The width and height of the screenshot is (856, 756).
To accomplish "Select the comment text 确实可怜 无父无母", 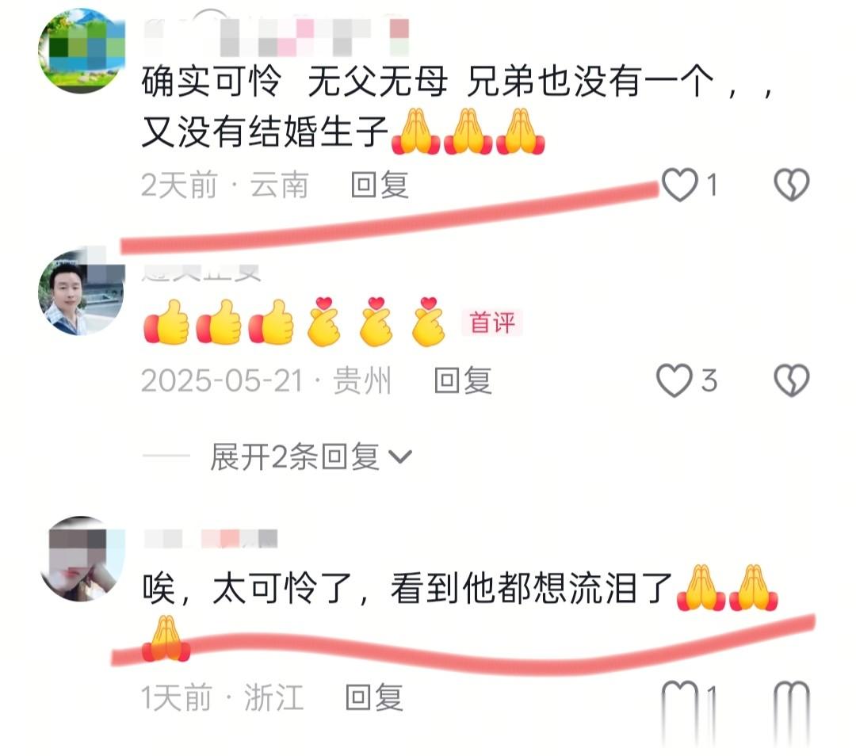I will (x=295, y=82).
